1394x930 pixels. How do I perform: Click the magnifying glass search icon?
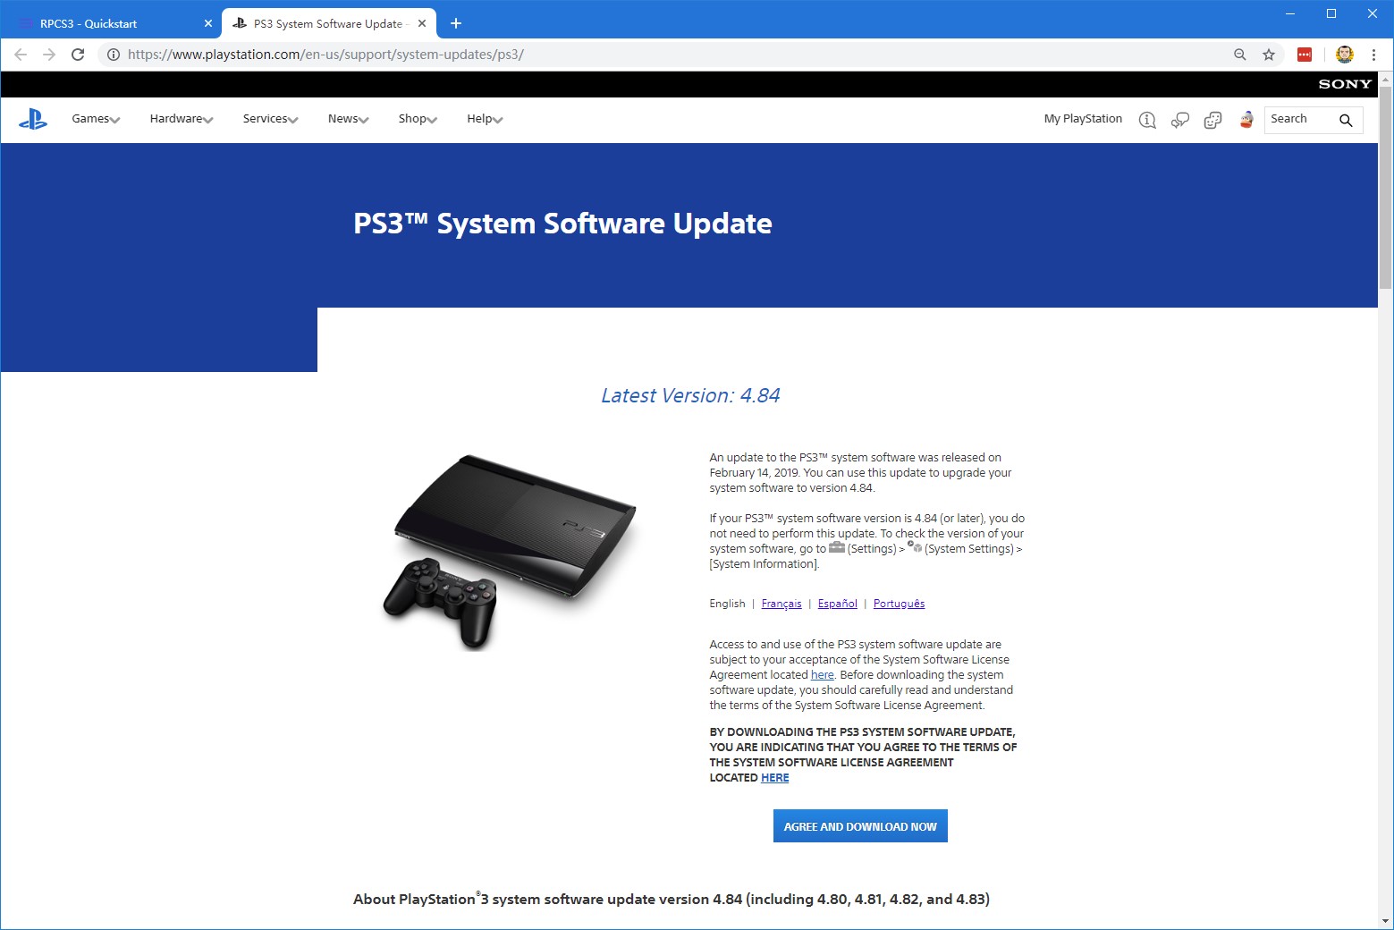pos(1347,120)
